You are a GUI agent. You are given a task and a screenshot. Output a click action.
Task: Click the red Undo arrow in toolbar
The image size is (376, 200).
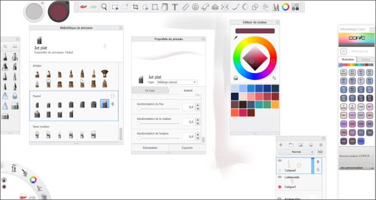click(84, 7)
